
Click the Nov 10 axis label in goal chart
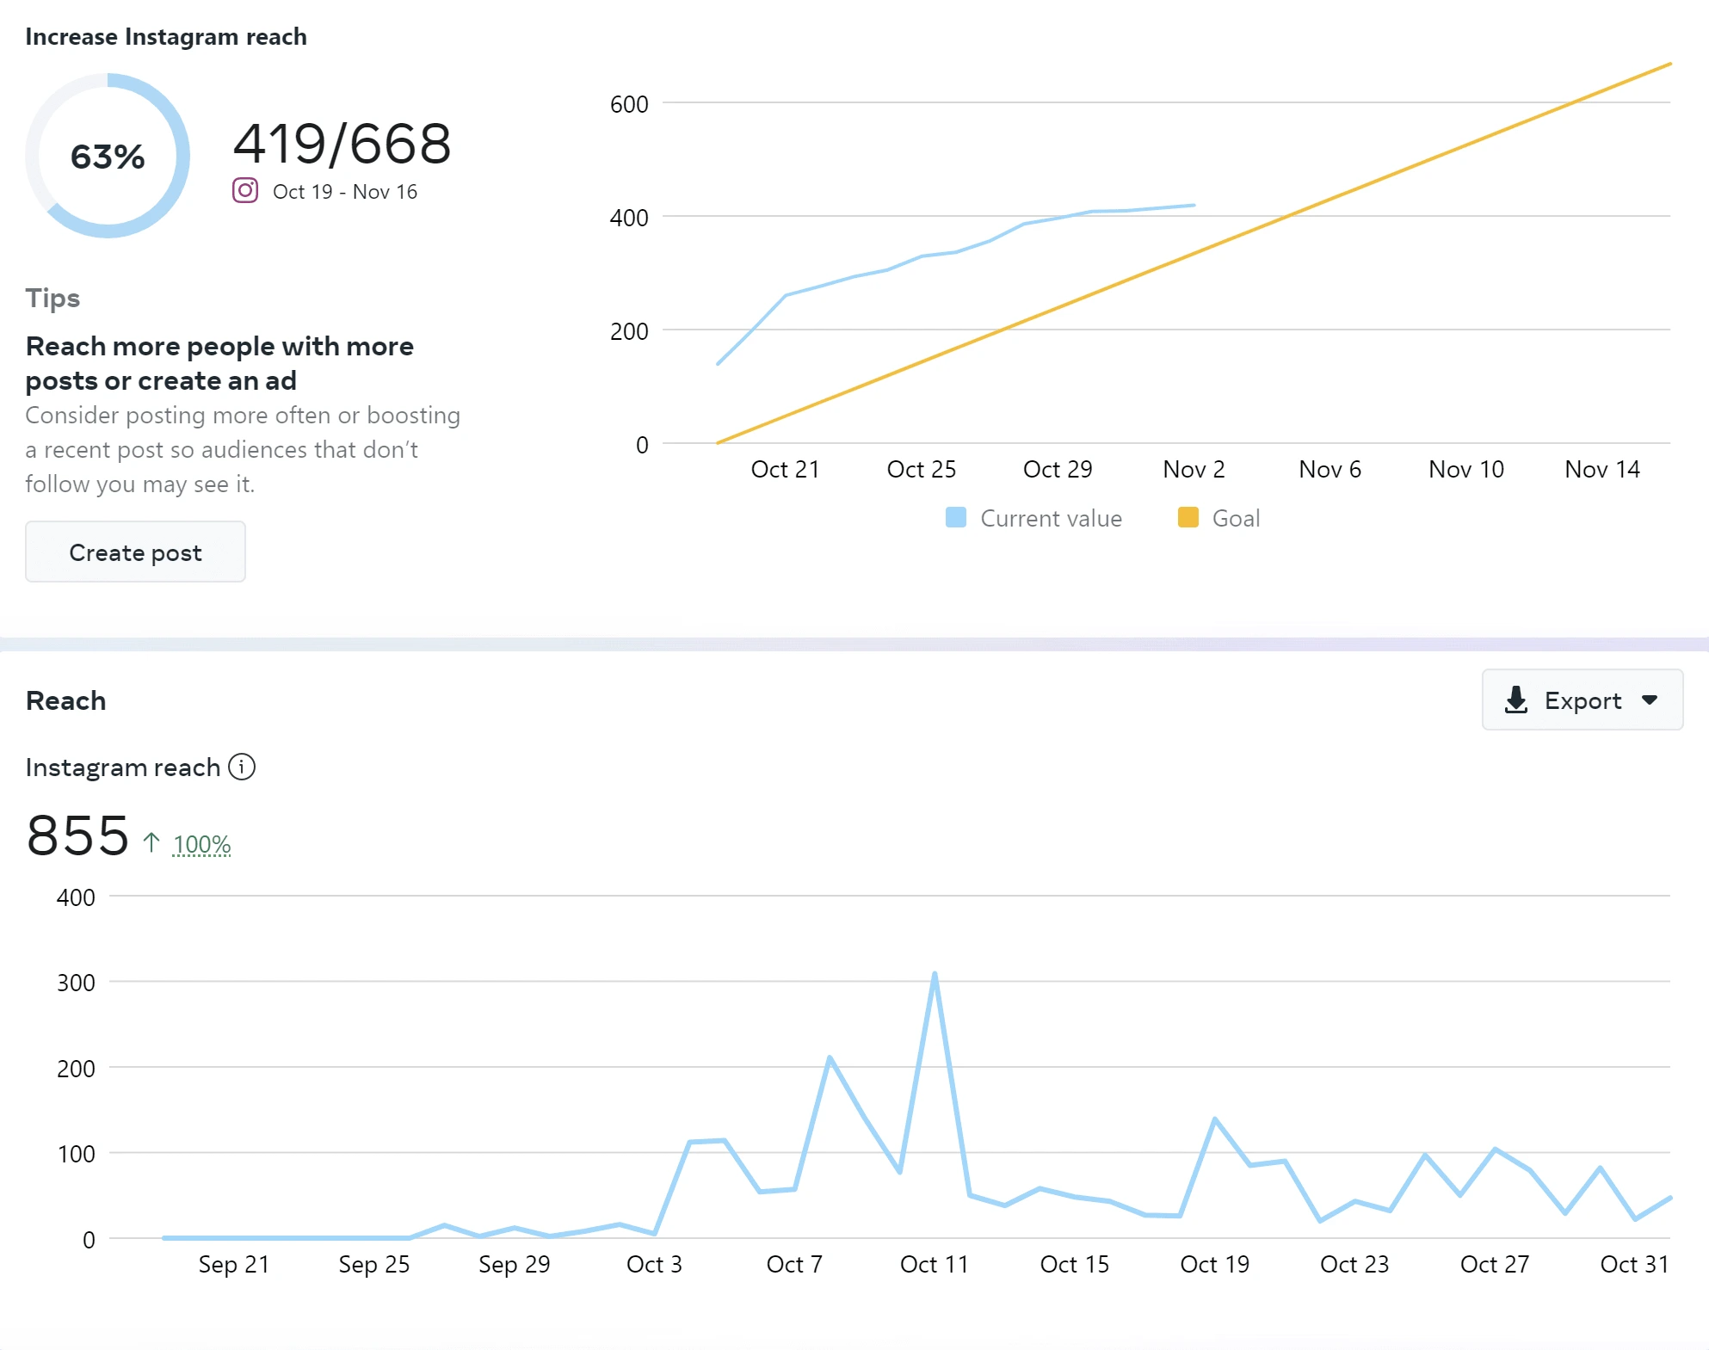1466,469
